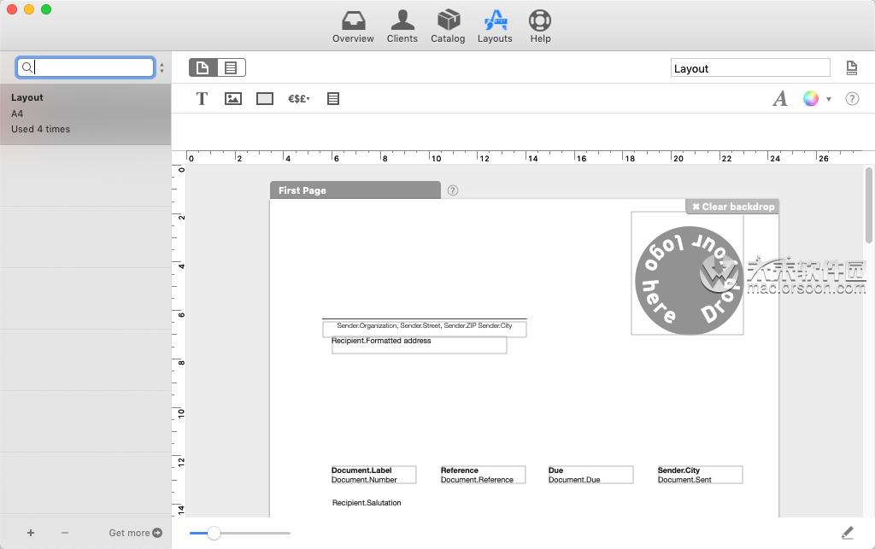The height and width of the screenshot is (549, 875).
Task: Open the currency placeholder dropdown
Action: click(298, 99)
